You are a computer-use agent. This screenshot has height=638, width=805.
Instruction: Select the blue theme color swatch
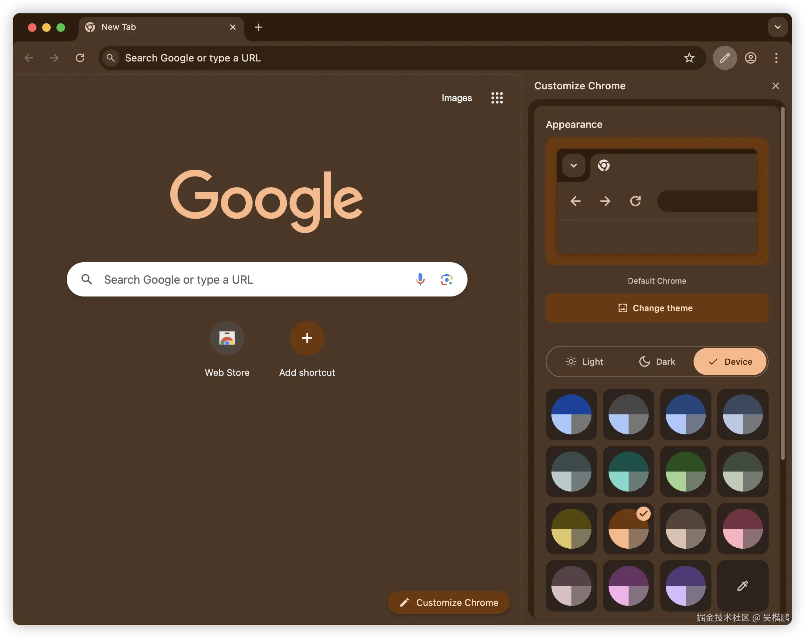point(571,415)
